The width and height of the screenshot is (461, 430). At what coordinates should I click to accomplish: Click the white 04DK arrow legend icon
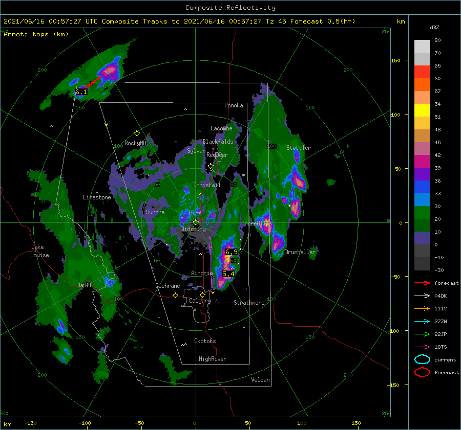422,296
